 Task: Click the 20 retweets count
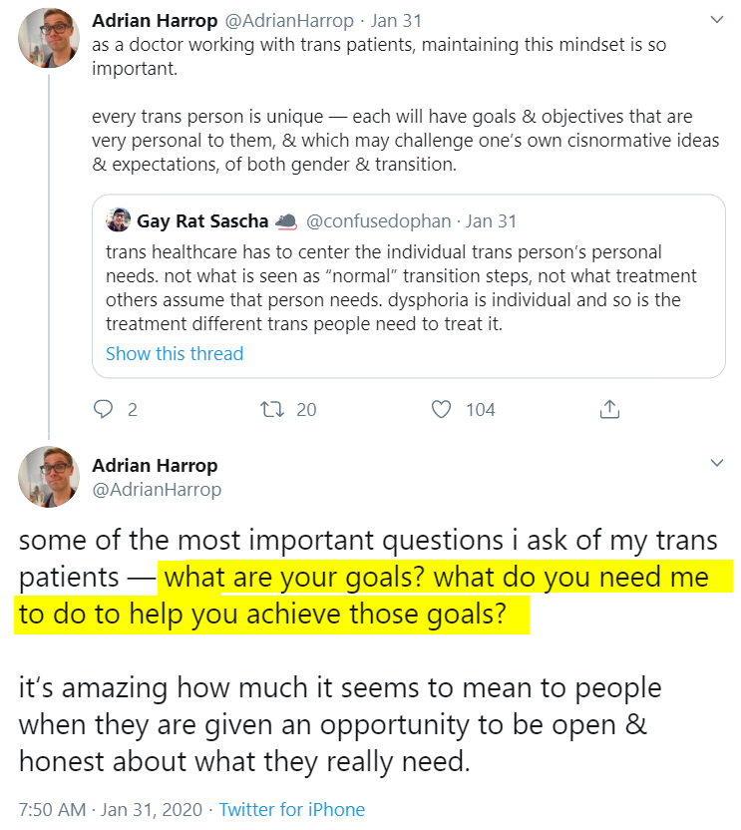tap(306, 410)
